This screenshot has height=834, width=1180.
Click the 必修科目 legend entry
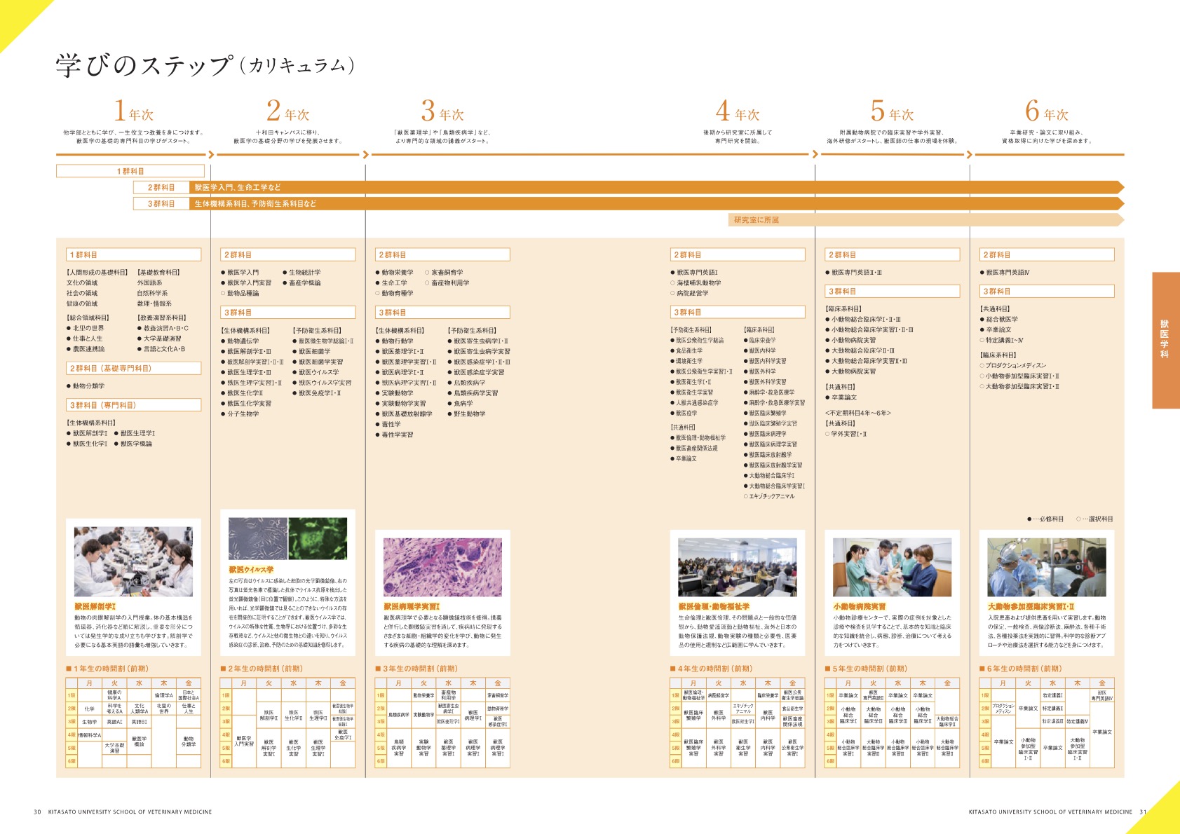1045,519
